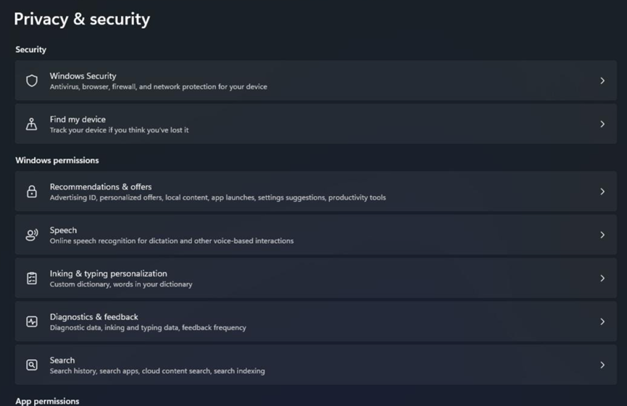
Task: Expand the Speech row's right chevron
Action: (x=602, y=235)
